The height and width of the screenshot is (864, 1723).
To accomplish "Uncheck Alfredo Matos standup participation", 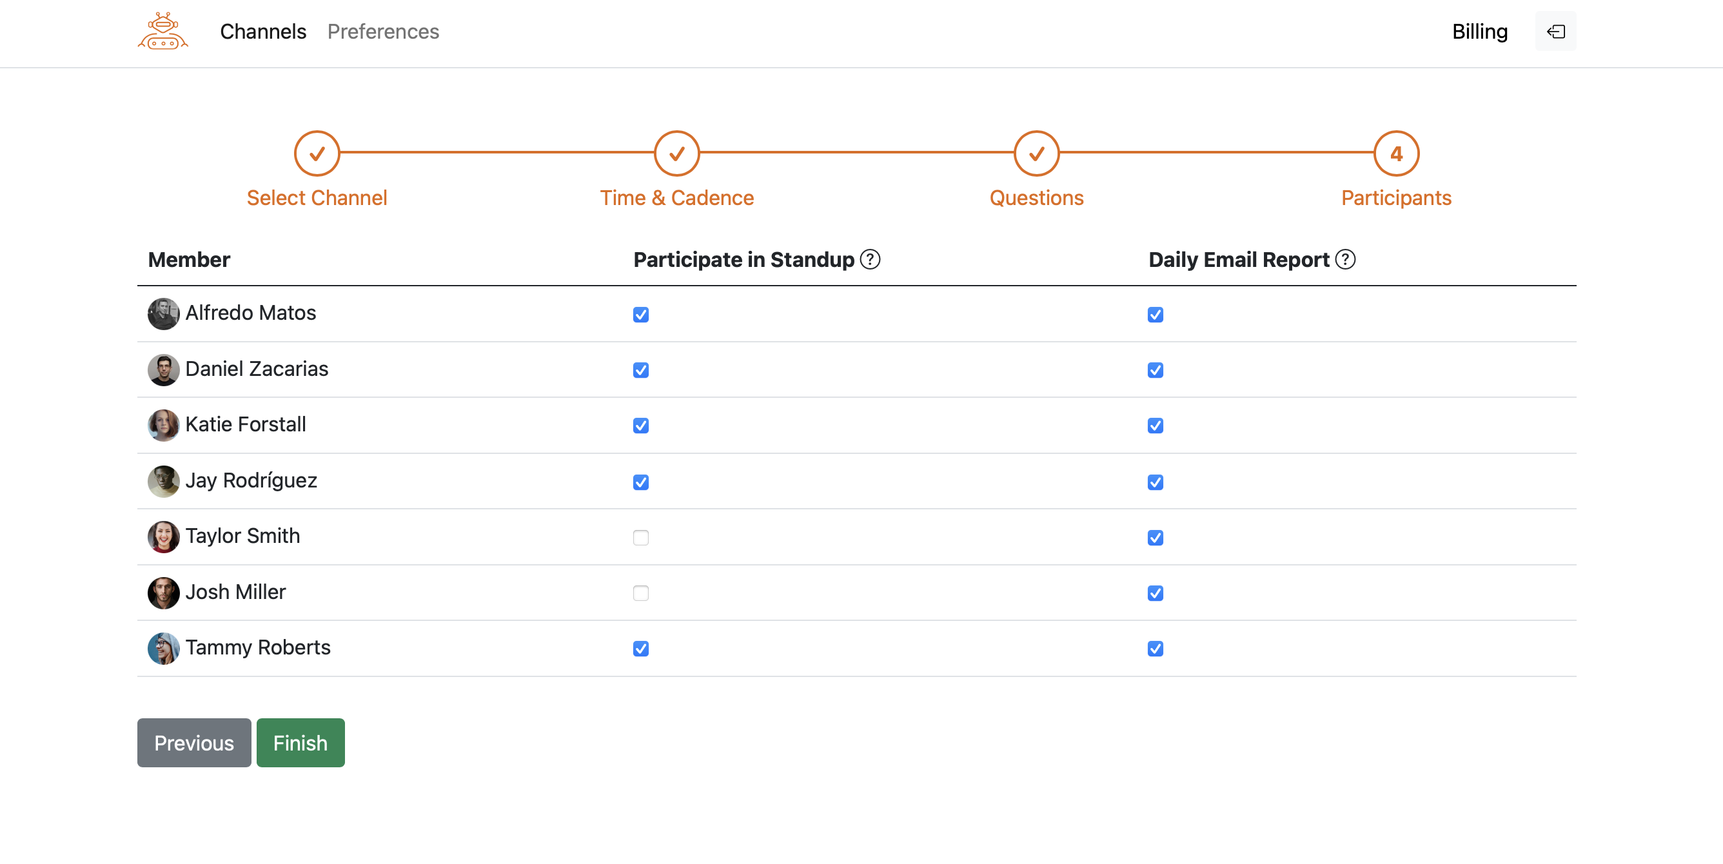I will tap(641, 315).
